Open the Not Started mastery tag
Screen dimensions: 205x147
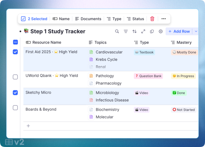click(x=184, y=110)
